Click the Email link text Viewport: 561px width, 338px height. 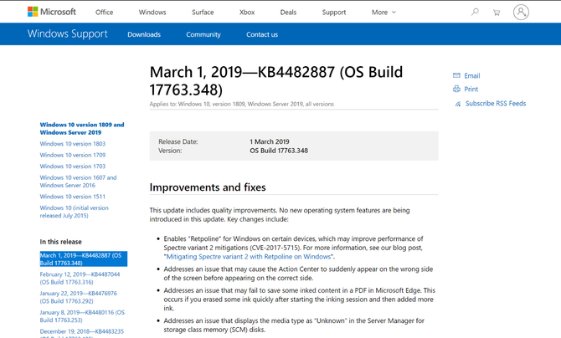click(472, 75)
